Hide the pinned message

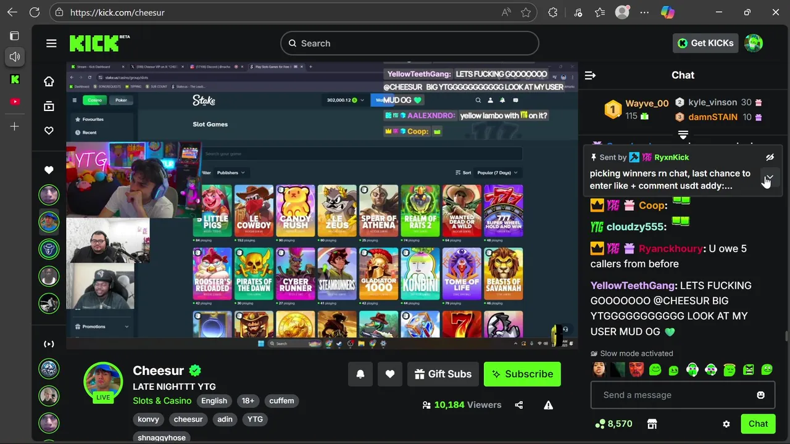click(x=770, y=157)
